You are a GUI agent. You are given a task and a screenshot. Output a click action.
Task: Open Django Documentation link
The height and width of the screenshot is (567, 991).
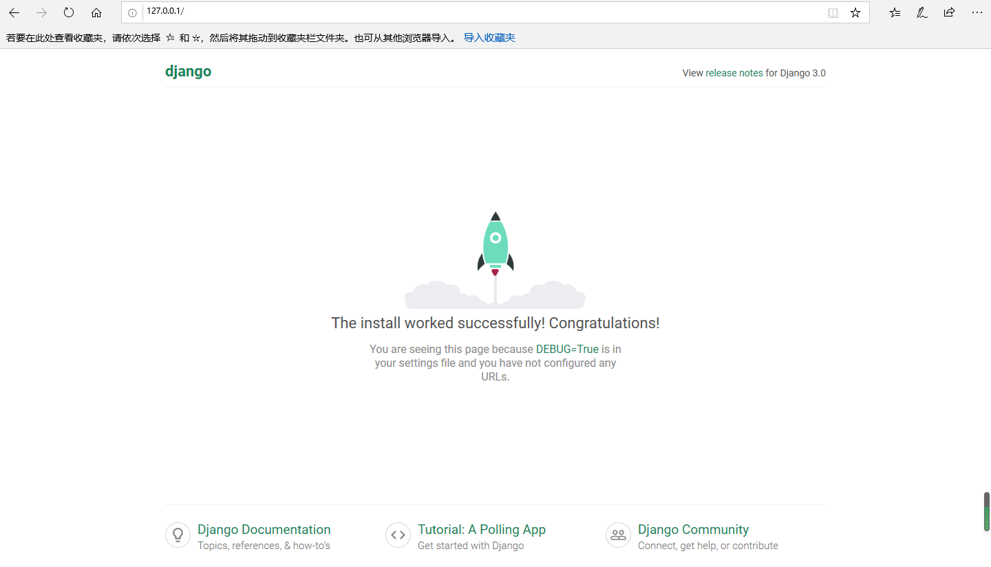(264, 529)
